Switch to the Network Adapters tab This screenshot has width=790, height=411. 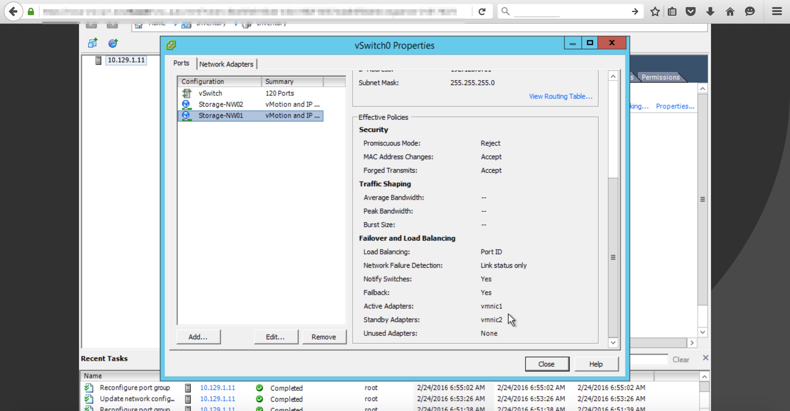click(x=226, y=64)
